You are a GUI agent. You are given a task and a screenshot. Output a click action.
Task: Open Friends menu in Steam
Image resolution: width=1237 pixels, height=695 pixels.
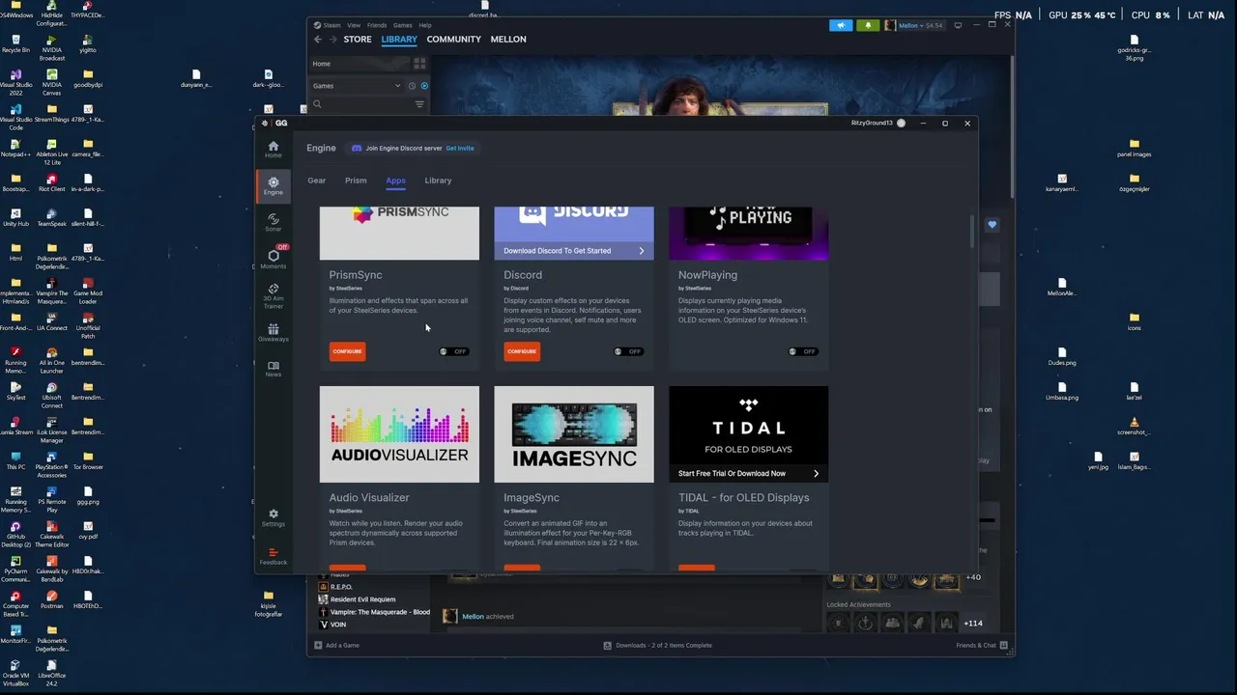click(x=377, y=25)
